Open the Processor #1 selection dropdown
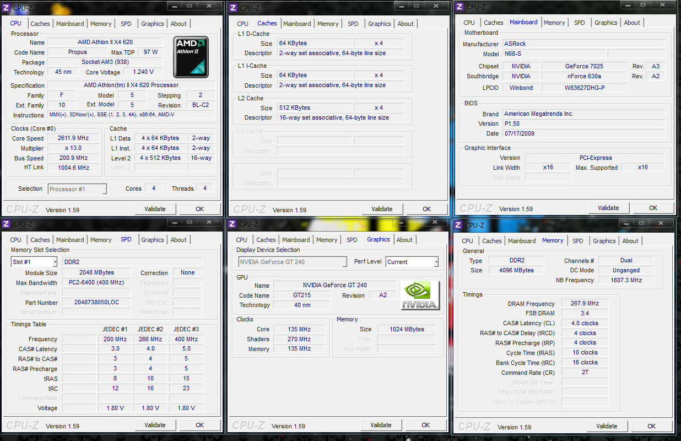Image resolution: width=681 pixels, height=441 pixels. 77,189
